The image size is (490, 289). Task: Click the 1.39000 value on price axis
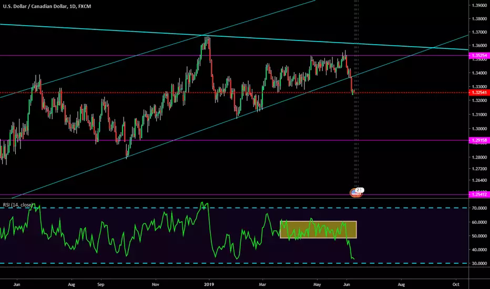479,5
